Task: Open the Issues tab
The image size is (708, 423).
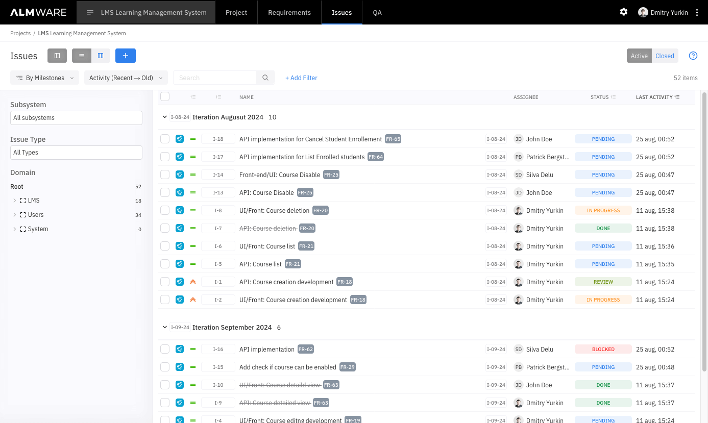Action: pos(341,12)
